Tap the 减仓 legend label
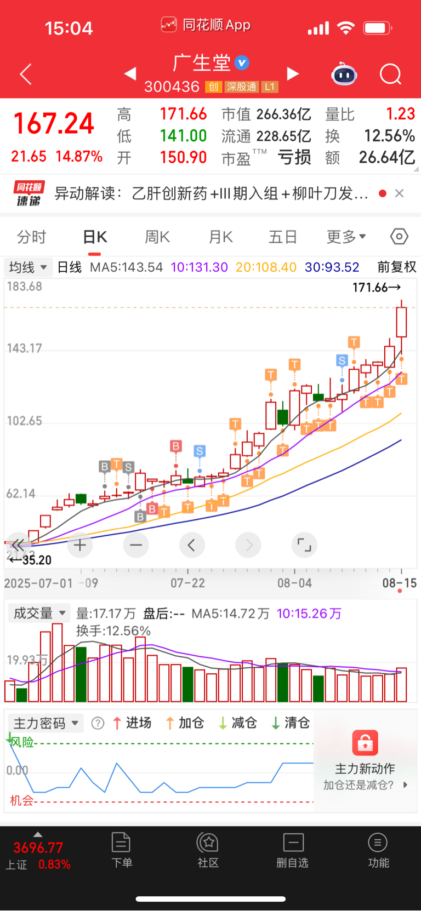 [x=244, y=723]
